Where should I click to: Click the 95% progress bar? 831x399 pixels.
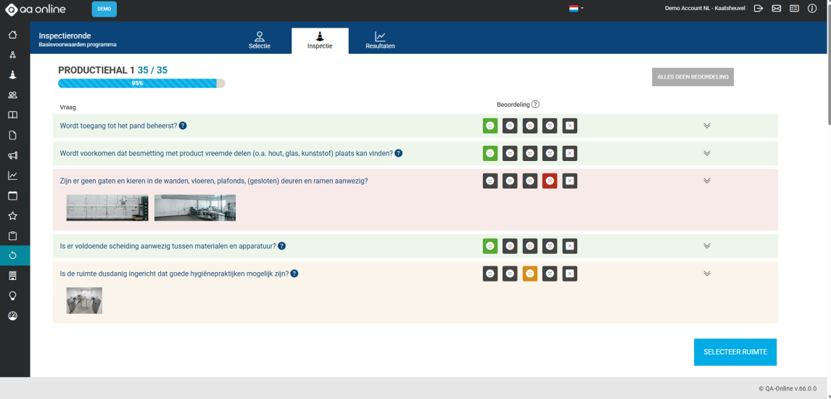pos(141,83)
